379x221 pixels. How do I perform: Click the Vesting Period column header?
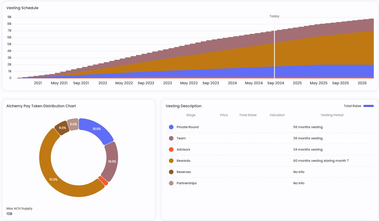pos(332,115)
